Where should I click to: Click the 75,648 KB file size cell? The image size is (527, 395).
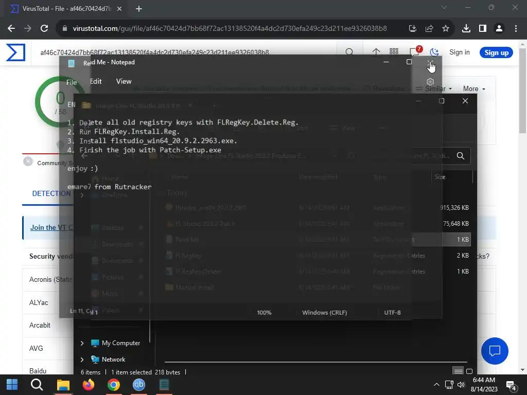456,223
